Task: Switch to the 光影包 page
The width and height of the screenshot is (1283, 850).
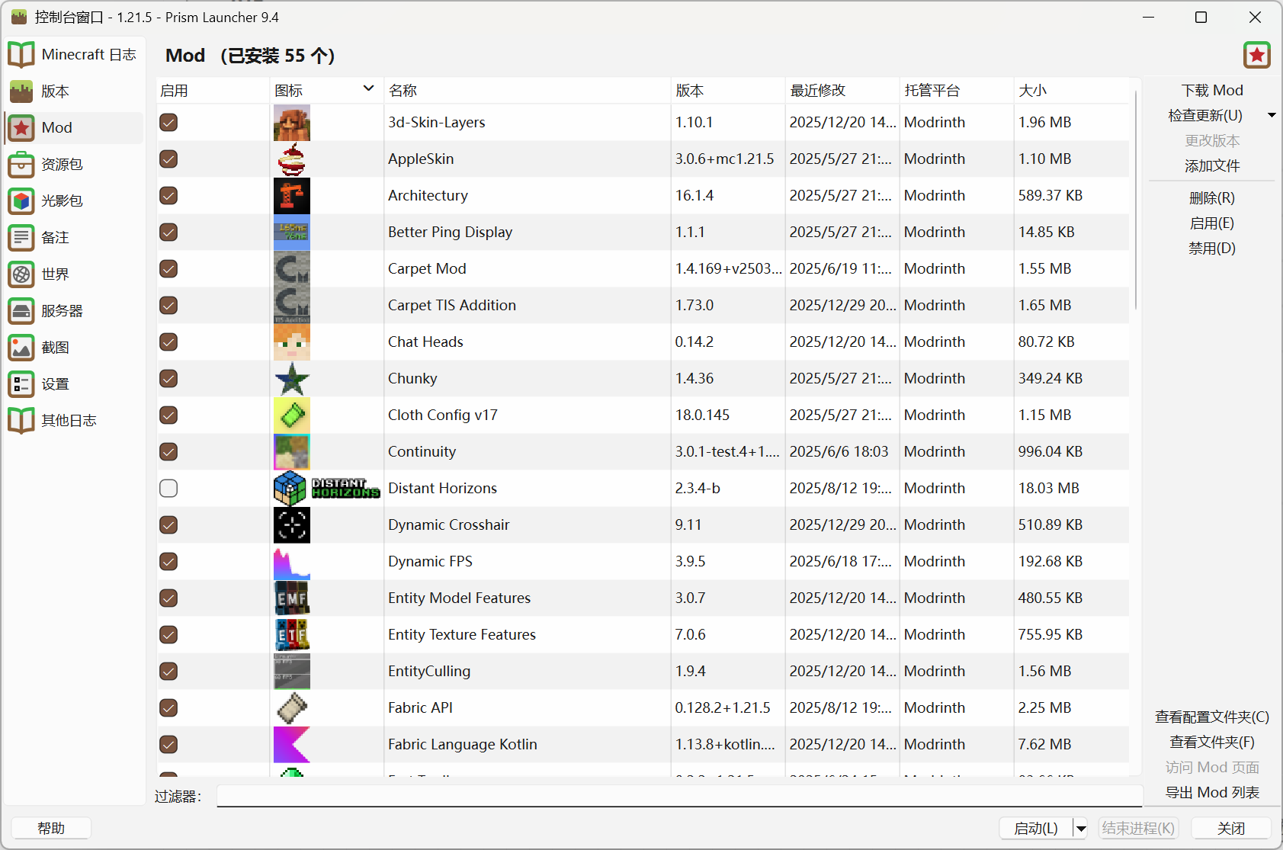Action: click(73, 201)
